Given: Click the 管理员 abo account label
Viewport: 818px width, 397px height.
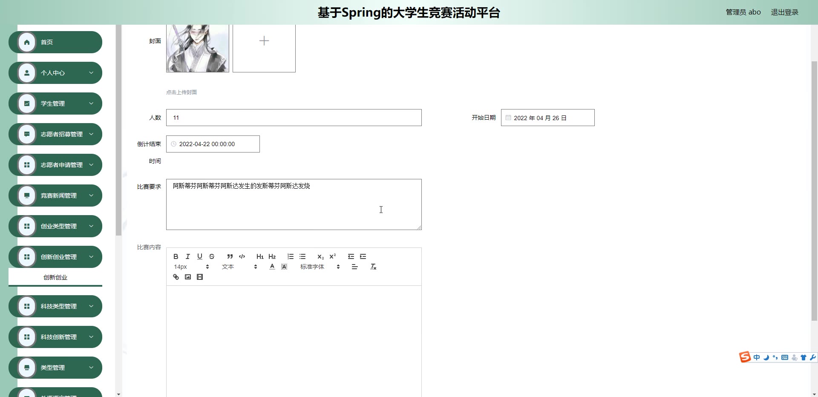Looking at the screenshot, I should pyautogui.click(x=743, y=12).
